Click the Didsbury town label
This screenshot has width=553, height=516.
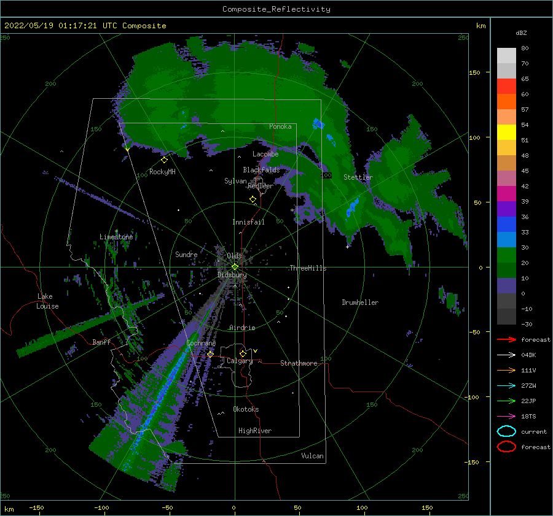coord(232,275)
